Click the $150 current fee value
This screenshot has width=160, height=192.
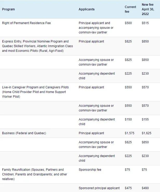tap(128, 119)
